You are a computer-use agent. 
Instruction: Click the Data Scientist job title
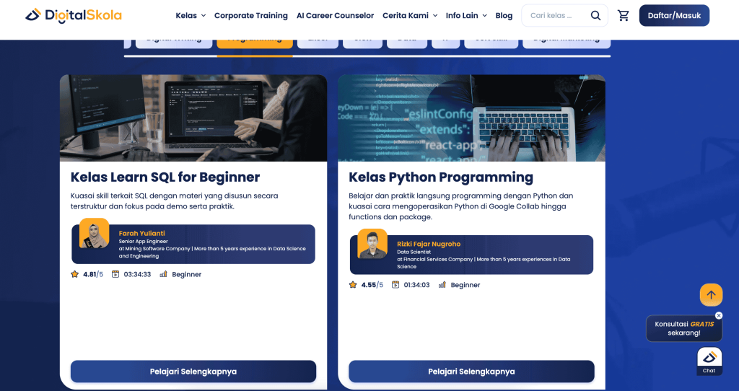[414, 252]
